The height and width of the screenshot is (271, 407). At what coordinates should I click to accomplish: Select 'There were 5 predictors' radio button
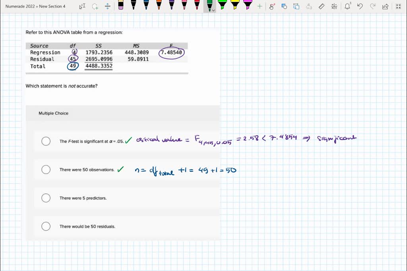46,198
